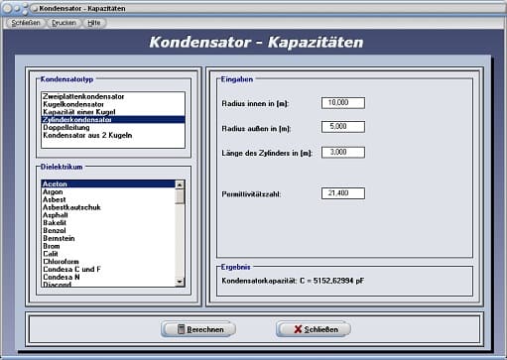Click the calculator icon on Berechnen
507x360 pixels.
tap(181, 329)
